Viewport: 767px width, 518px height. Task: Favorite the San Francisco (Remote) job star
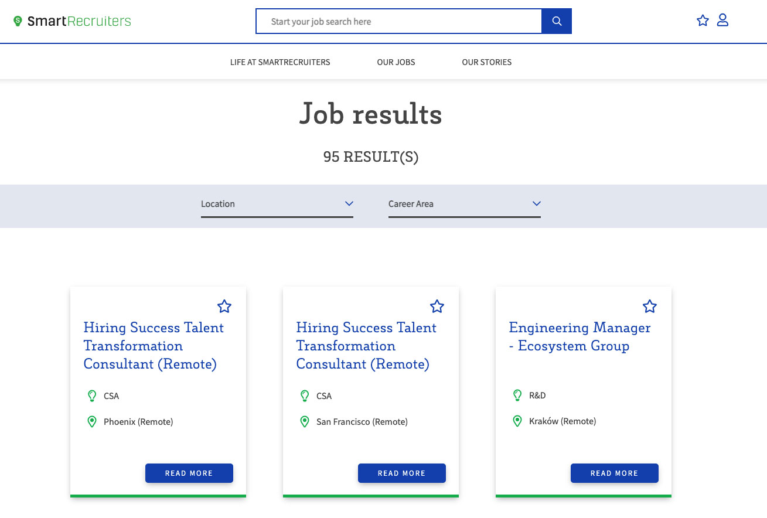(x=437, y=306)
